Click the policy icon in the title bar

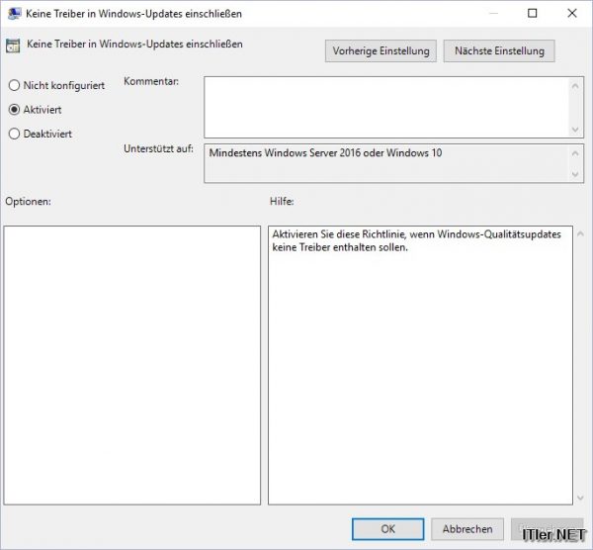coord(14,14)
